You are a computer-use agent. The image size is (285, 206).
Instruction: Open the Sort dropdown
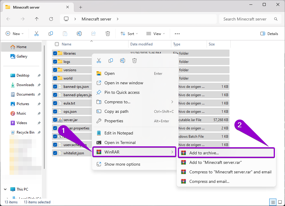(x=129, y=34)
